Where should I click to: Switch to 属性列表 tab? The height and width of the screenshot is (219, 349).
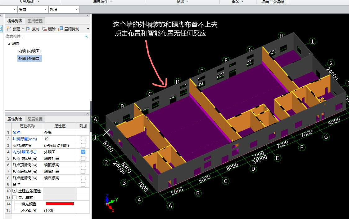click(x=15, y=119)
